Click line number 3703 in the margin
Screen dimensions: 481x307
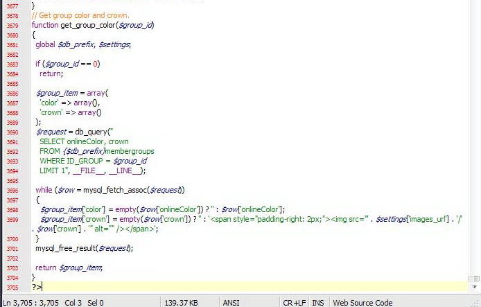point(12,268)
